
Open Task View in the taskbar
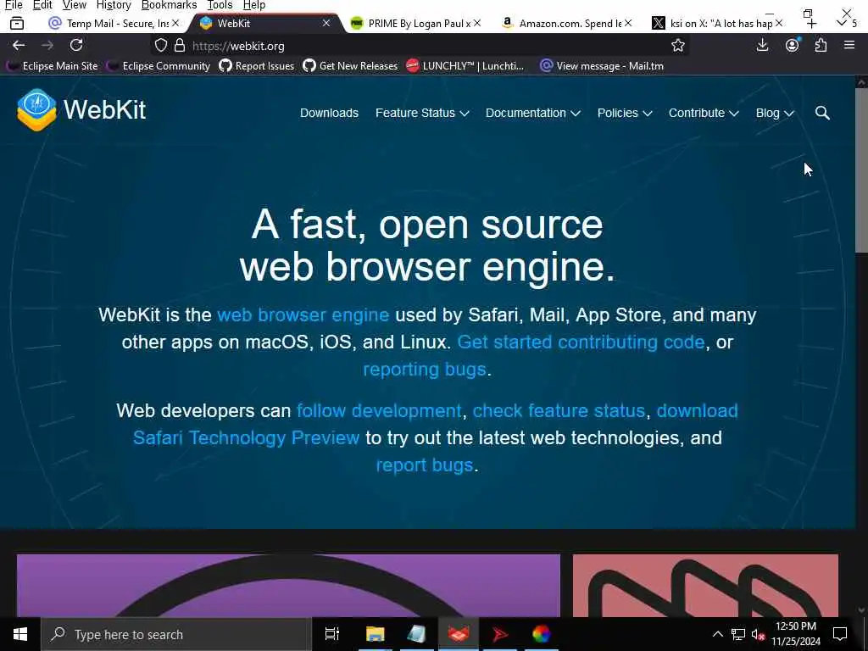pyautogui.click(x=331, y=634)
